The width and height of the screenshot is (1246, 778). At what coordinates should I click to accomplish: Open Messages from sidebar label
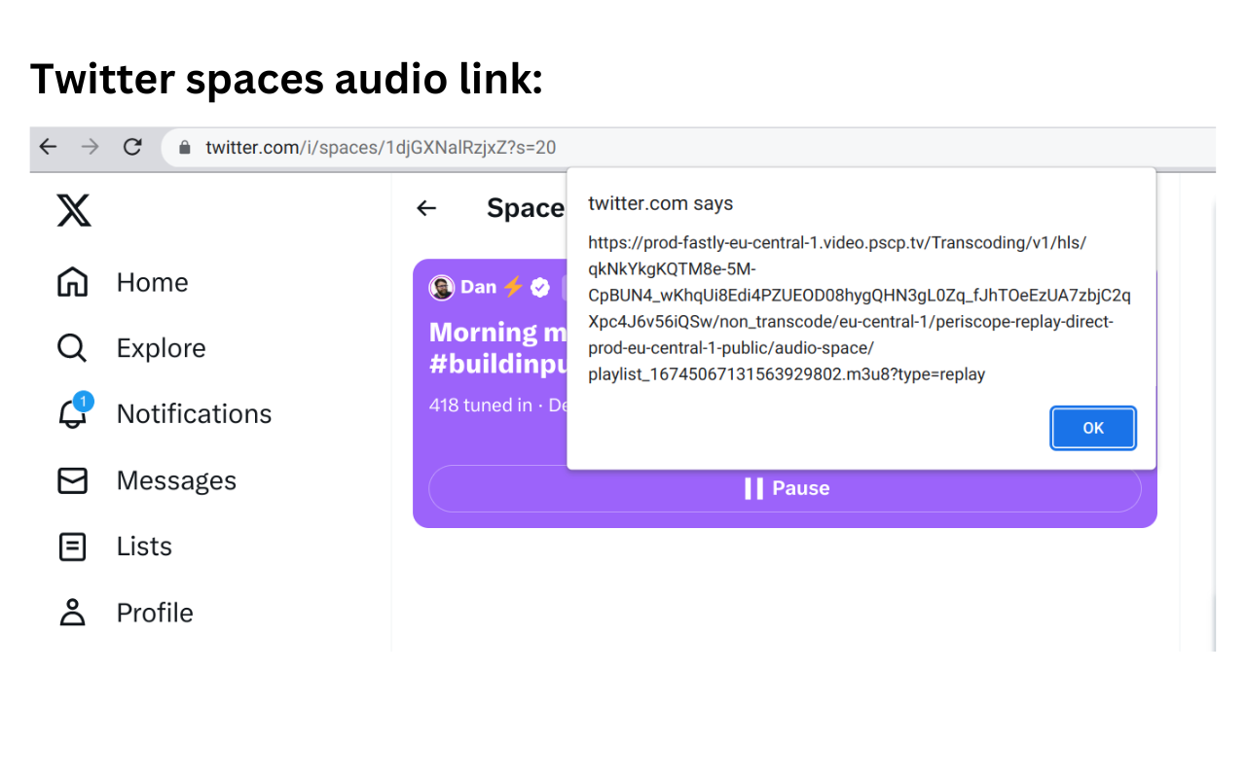176,480
